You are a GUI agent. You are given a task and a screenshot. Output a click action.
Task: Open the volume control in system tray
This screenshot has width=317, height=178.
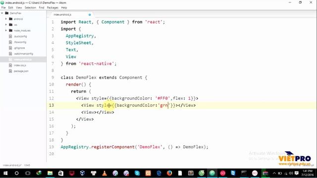click(291, 173)
